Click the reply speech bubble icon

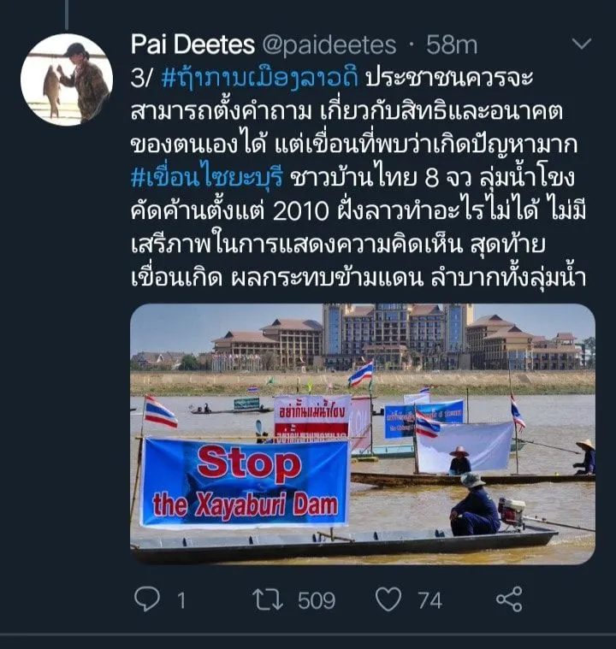tap(147, 599)
